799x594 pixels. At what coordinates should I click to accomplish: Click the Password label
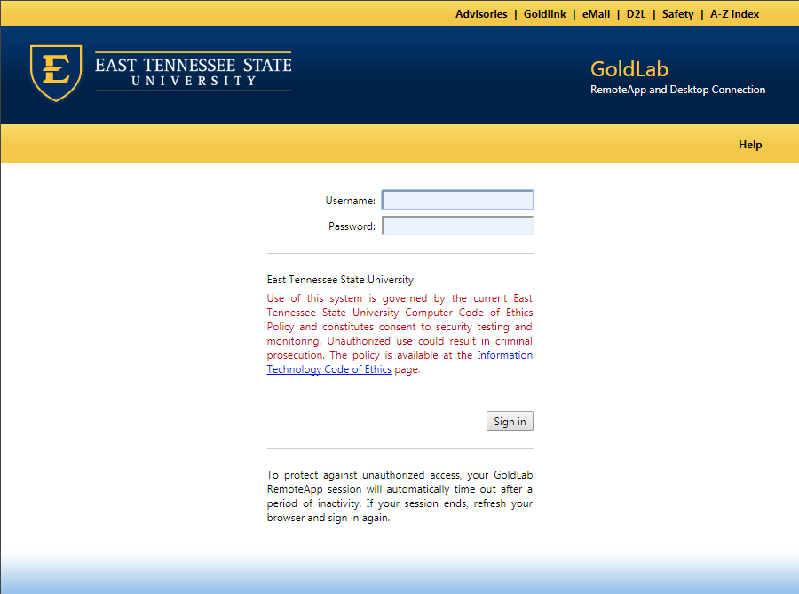coord(352,226)
